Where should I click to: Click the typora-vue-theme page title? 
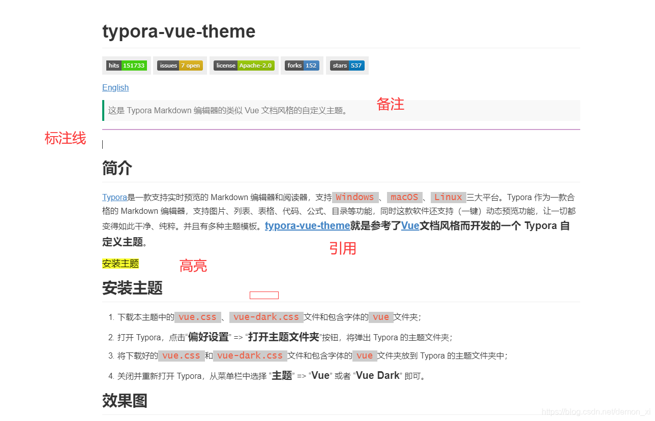(x=178, y=31)
